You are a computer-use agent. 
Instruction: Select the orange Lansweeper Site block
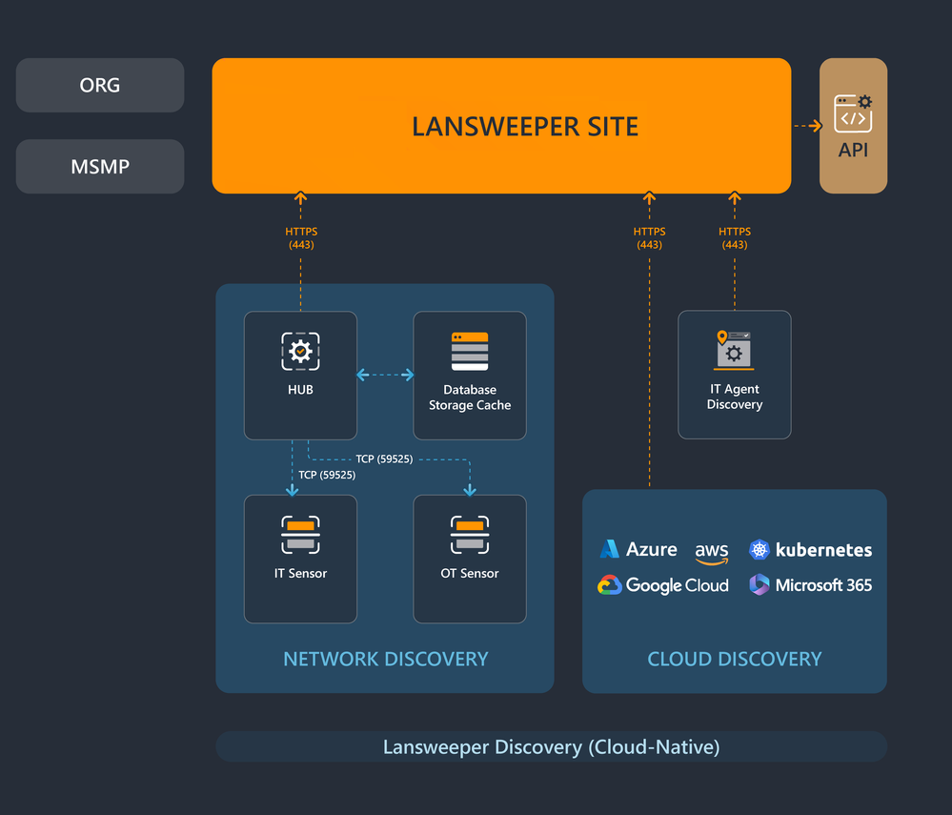click(501, 126)
